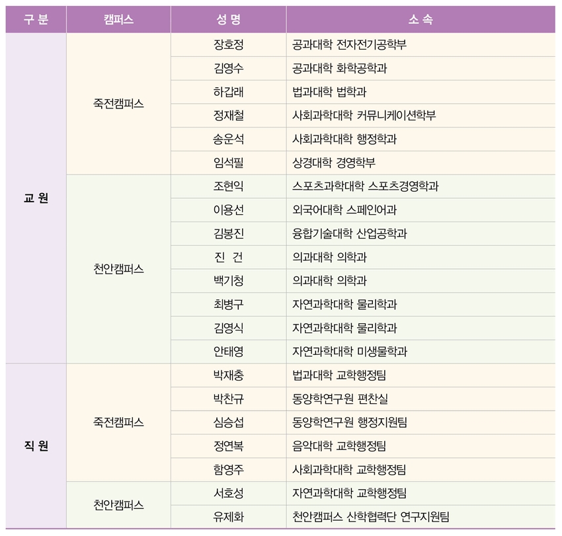Click 공과대학 전자전기공학부 affiliation cell
This screenshot has height=536, width=562.
[421, 45]
